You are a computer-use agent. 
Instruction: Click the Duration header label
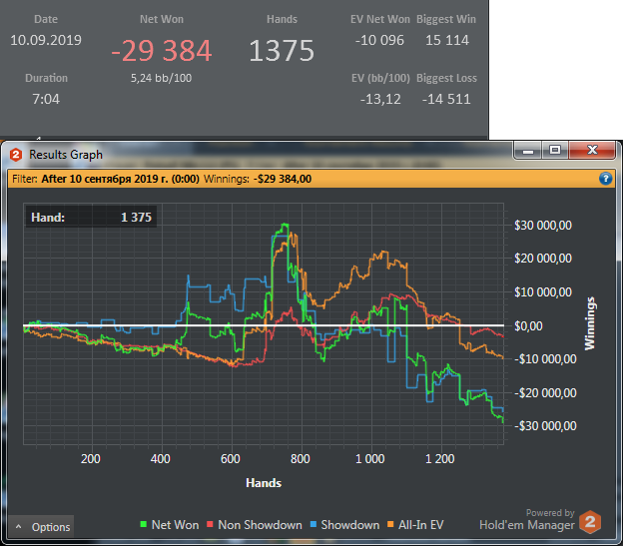pos(47,78)
